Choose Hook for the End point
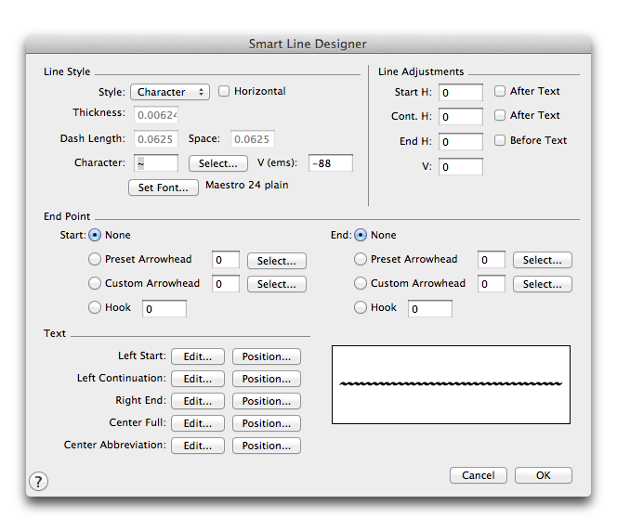 (361, 308)
